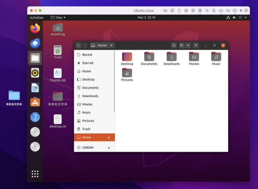Open the Documents folder in Files window

149,59
